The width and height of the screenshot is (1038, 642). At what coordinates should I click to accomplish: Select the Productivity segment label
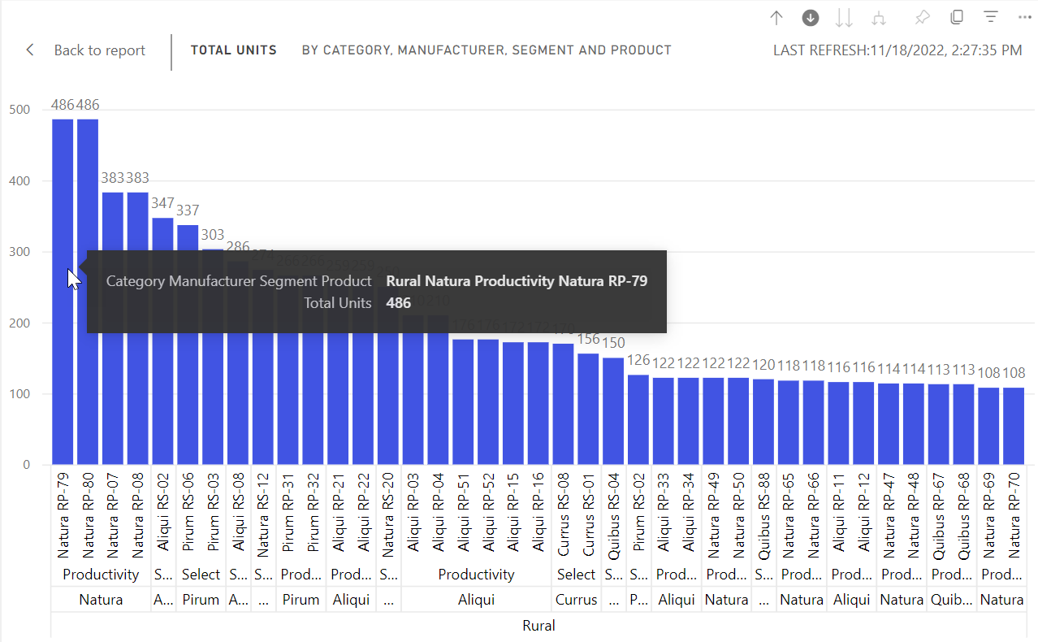101,574
